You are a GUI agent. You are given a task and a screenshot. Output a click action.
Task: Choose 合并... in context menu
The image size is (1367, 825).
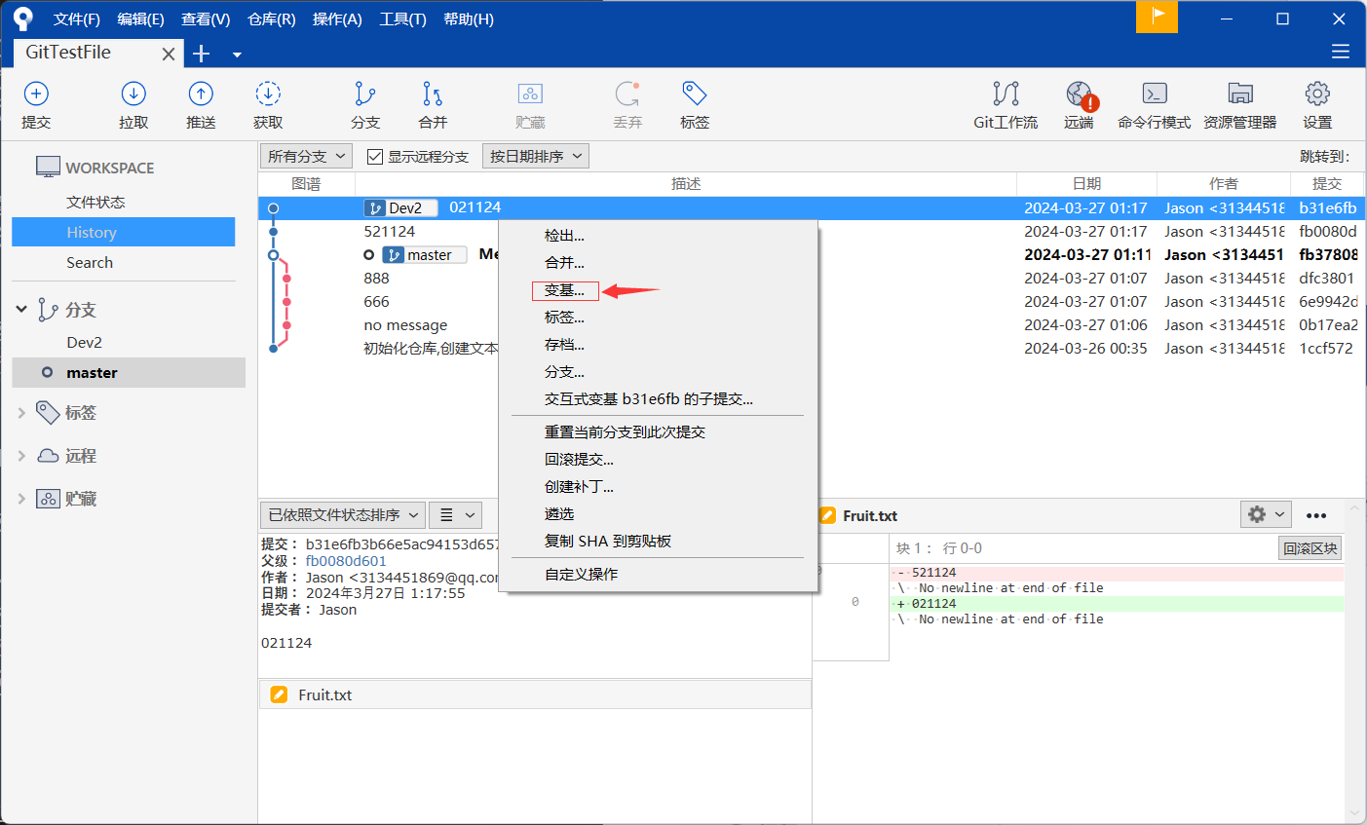564,263
